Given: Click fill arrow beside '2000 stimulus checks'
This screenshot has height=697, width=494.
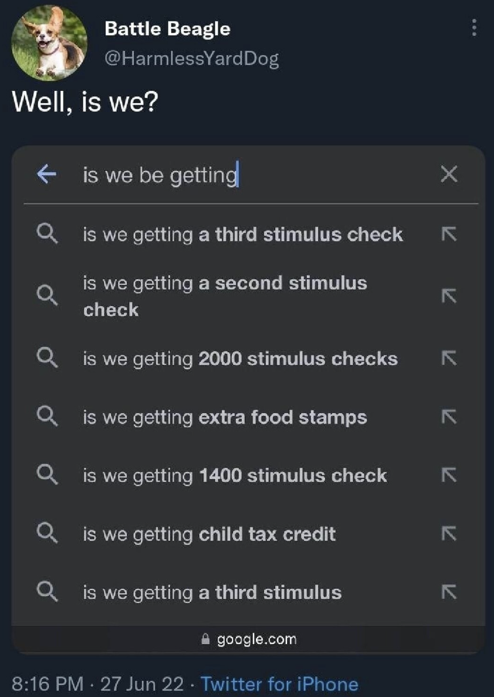Looking at the screenshot, I should pos(449,359).
